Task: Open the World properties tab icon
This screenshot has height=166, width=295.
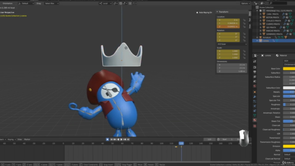Action: coord(254,86)
